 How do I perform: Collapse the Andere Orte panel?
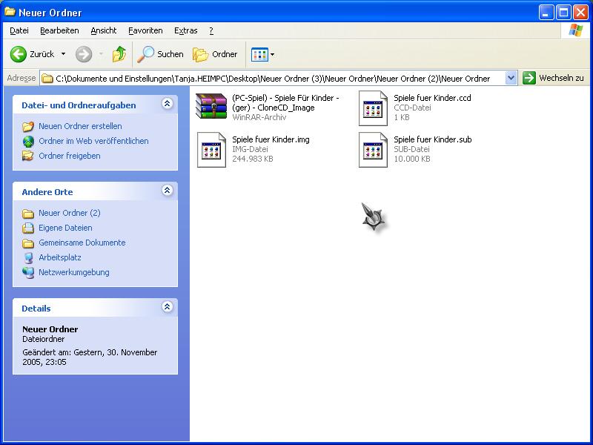tap(168, 191)
